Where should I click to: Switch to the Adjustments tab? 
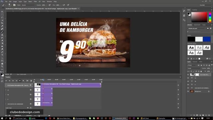click(x=197, y=25)
